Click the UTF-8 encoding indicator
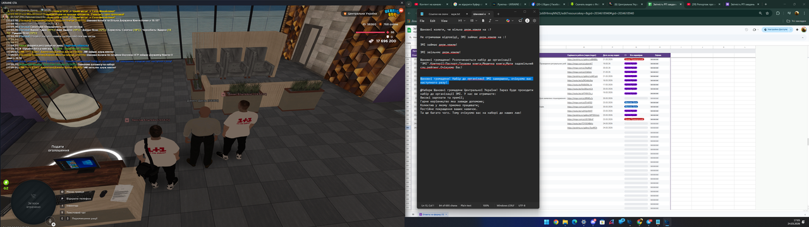 (x=521, y=206)
